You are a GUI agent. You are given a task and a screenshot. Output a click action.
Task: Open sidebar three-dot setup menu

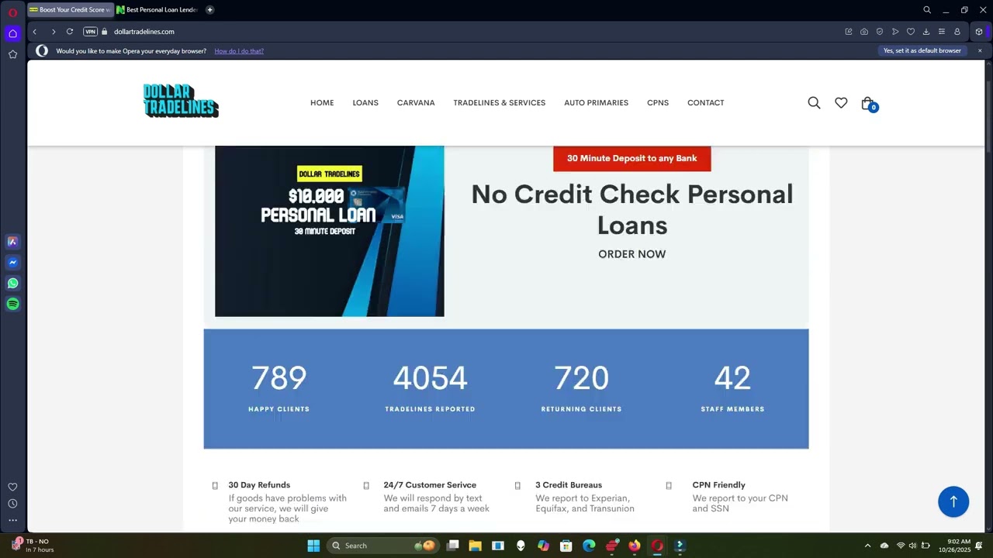point(12,520)
